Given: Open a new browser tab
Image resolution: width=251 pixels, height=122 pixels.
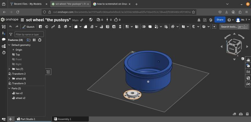Looking at the screenshot, I should [136, 4].
